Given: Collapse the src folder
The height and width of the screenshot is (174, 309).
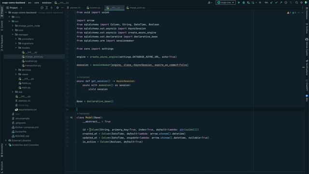Looking at the screenshot, I should coord(9,21).
